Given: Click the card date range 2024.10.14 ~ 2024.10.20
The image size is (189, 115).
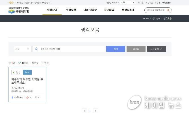Looking at the screenshot, I should pyautogui.click(x=22, y=91).
